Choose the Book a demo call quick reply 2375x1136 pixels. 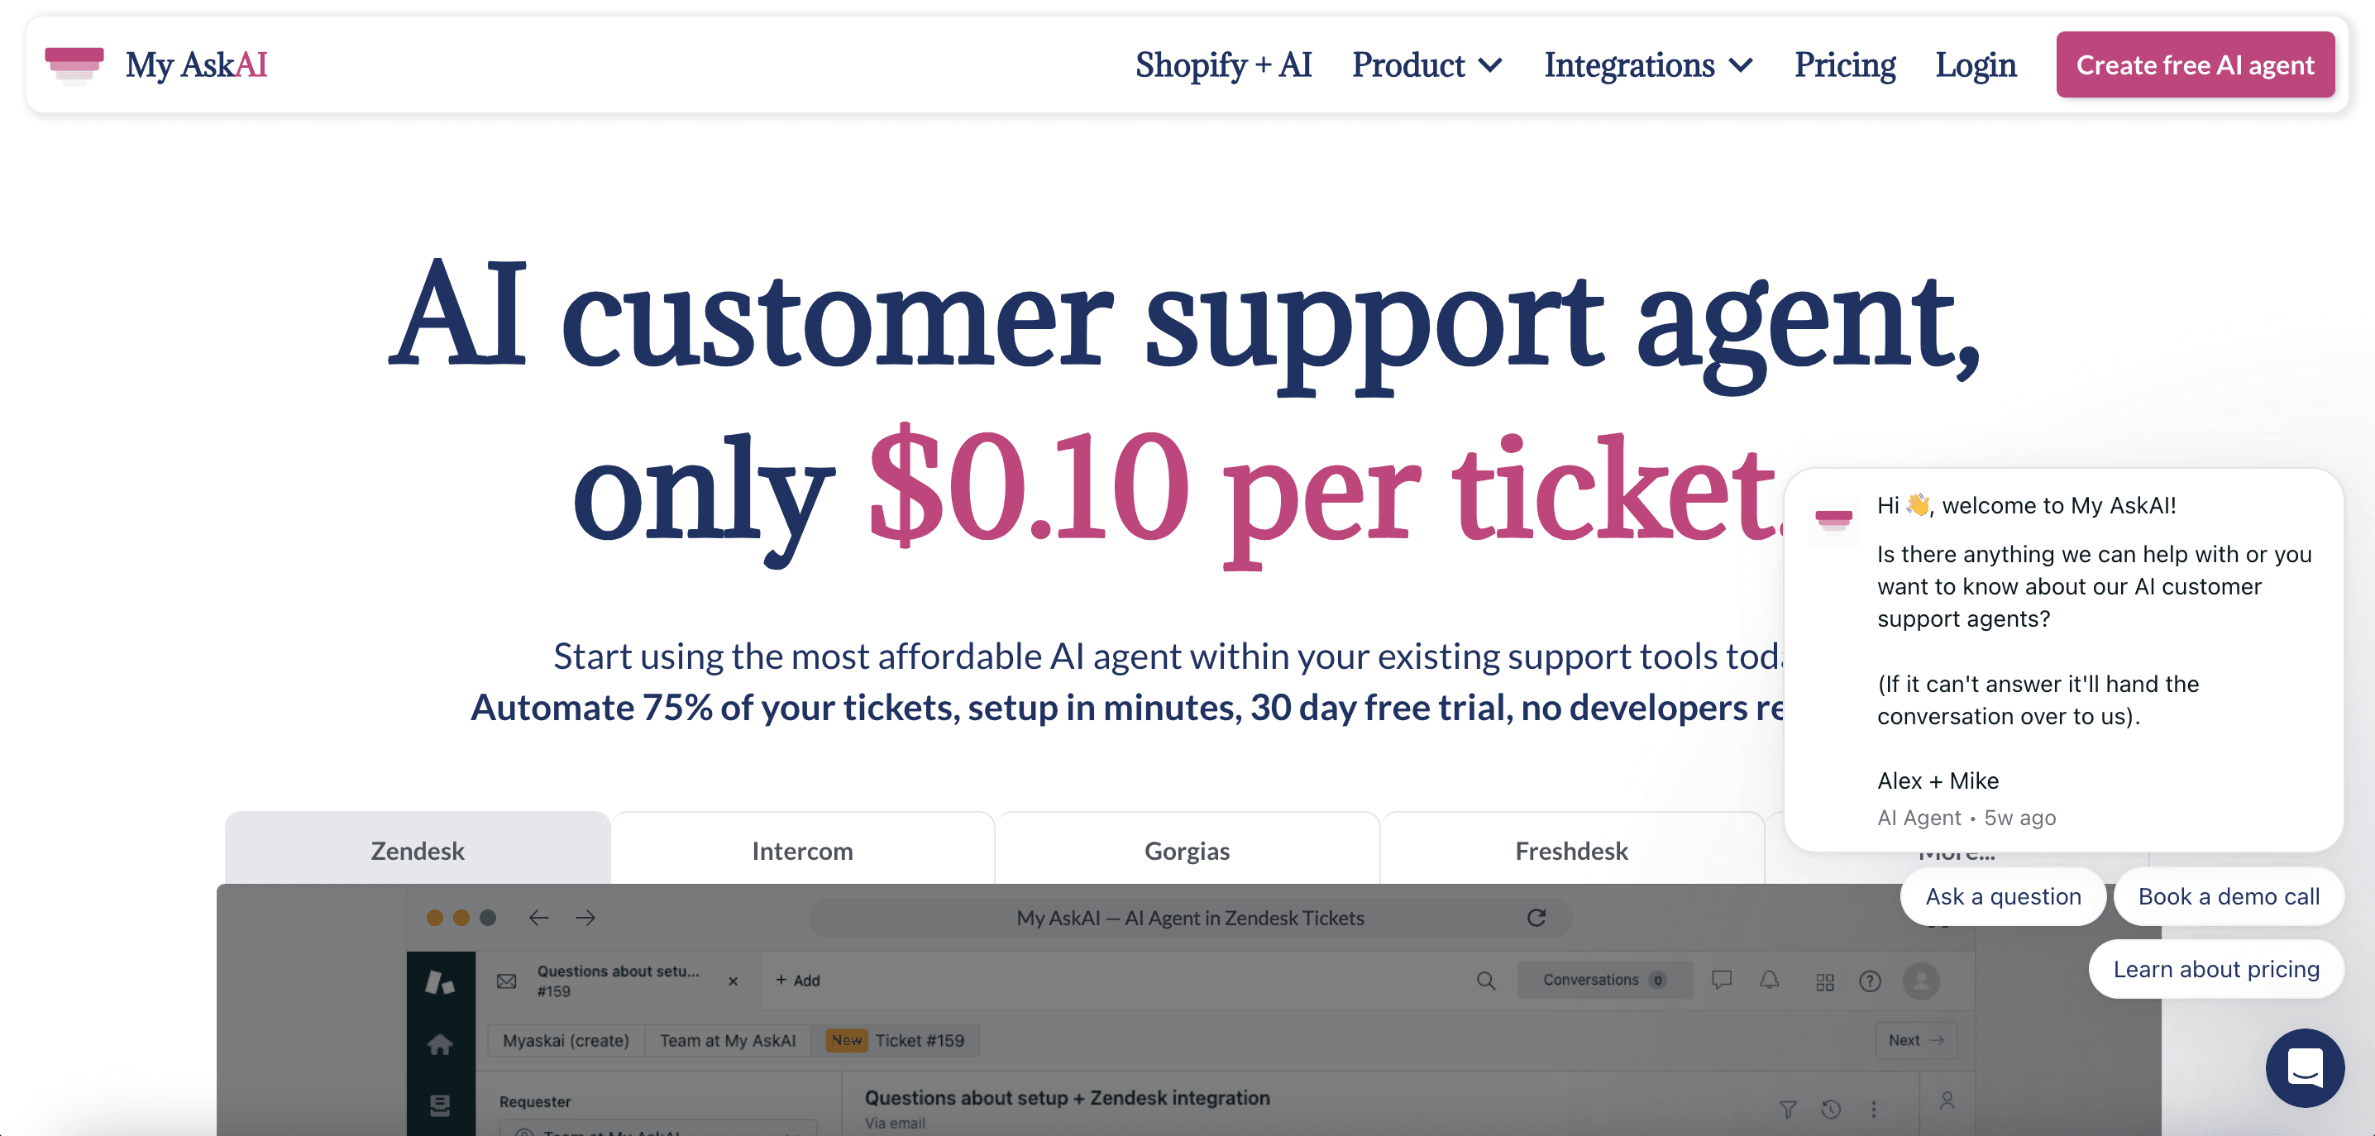pos(2228,896)
